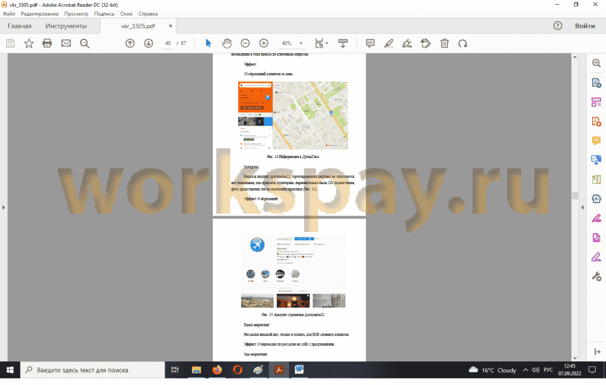Open the zoom level dropdown arrow
The width and height of the screenshot is (606, 385).
(x=301, y=43)
